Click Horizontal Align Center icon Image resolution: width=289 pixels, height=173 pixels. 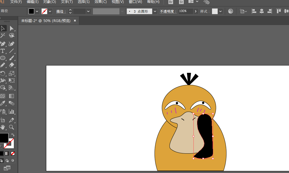pos(262,11)
